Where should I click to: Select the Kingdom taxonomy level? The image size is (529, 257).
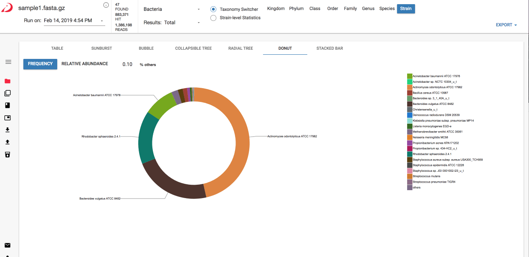[276, 9]
